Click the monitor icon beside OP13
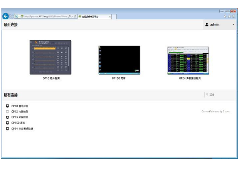Screen dimensions: 239x173 pos(7,117)
